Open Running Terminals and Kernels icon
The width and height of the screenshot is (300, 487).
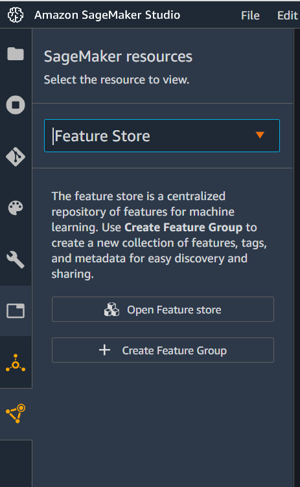pos(16,105)
